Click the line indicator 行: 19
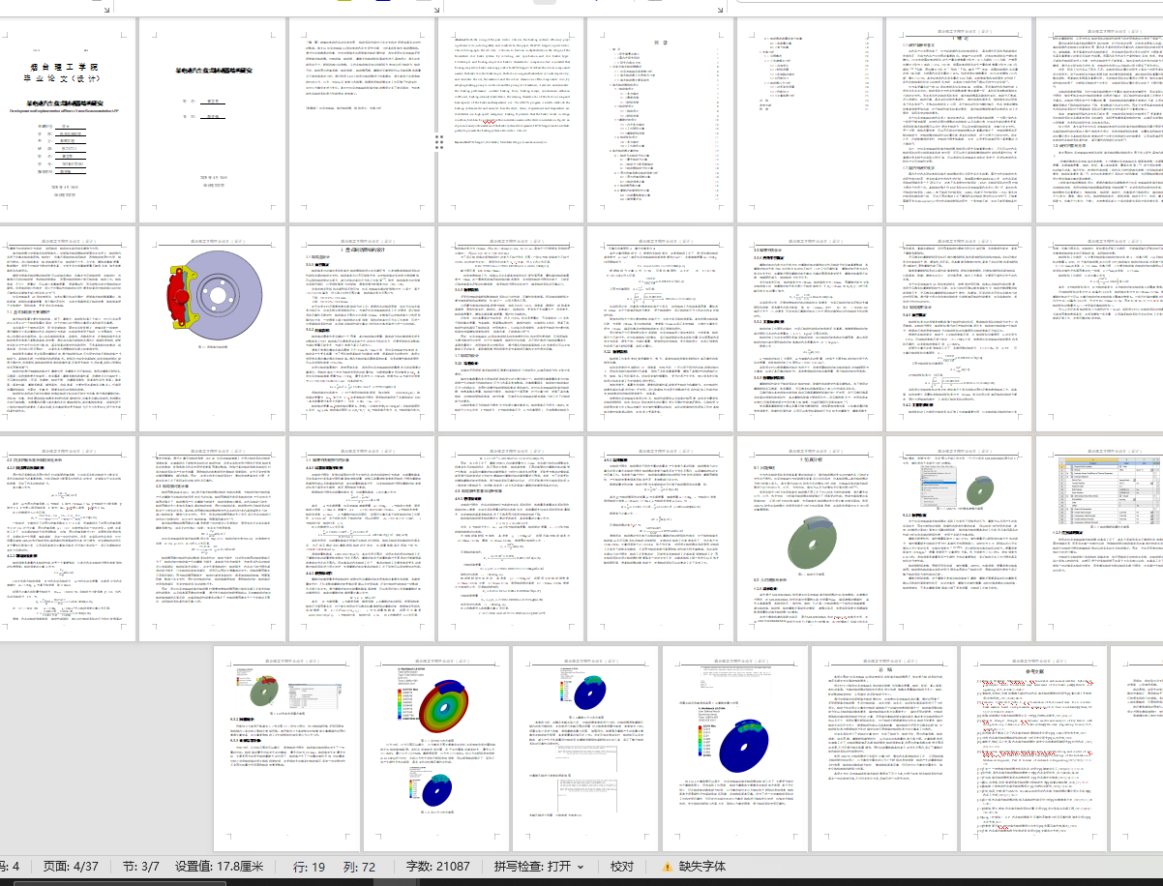1163x886 pixels. point(308,867)
